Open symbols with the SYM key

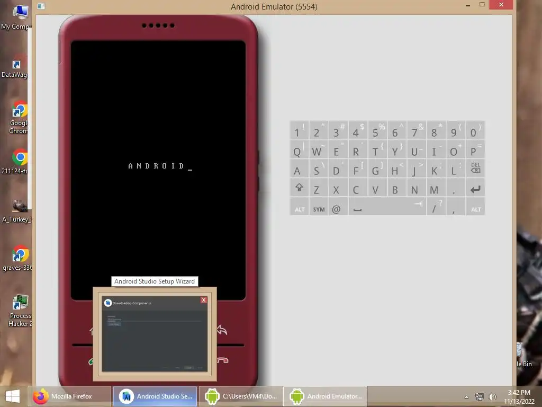coord(319,207)
